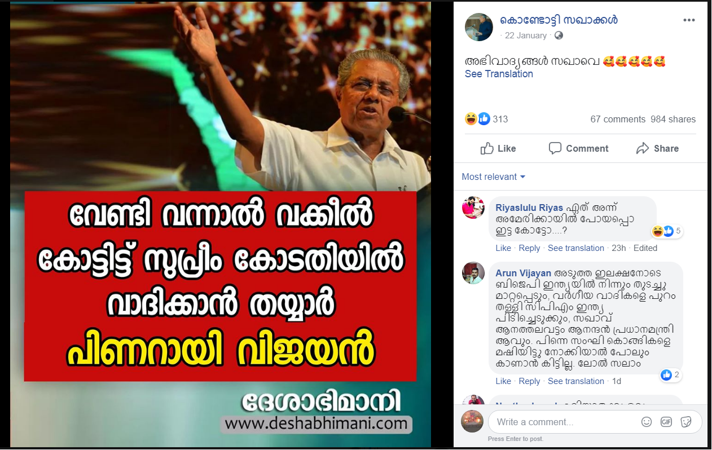This screenshot has width=712, height=450.
Task: Click the Comment button under the post
Action: tap(578, 148)
